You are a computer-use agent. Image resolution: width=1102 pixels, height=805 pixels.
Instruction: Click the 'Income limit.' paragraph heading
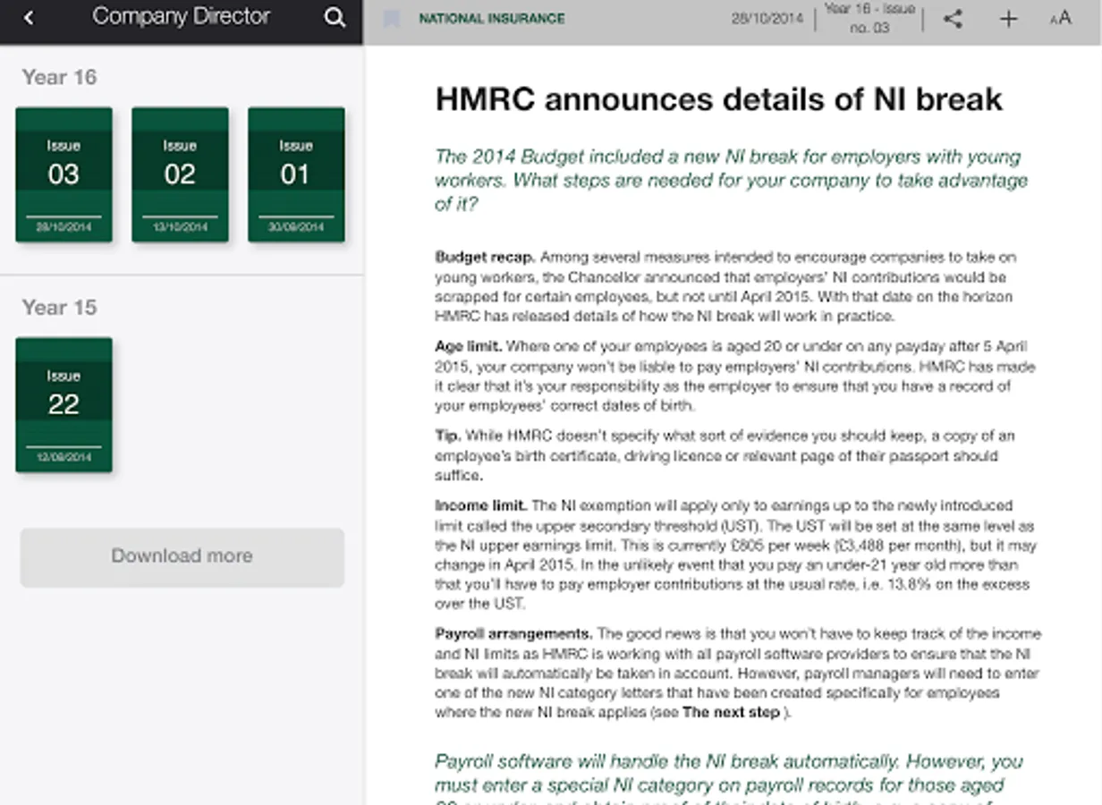(481, 505)
